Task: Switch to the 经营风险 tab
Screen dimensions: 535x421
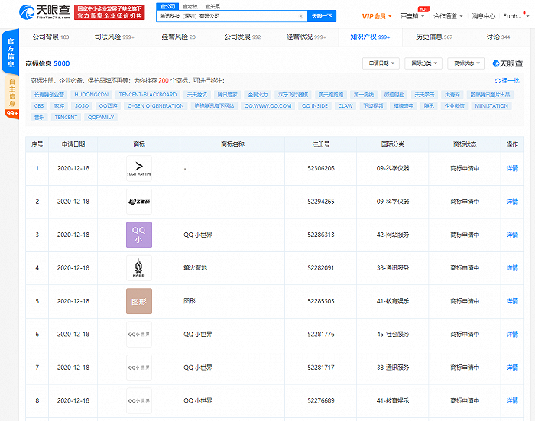Action: pos(178,37)
